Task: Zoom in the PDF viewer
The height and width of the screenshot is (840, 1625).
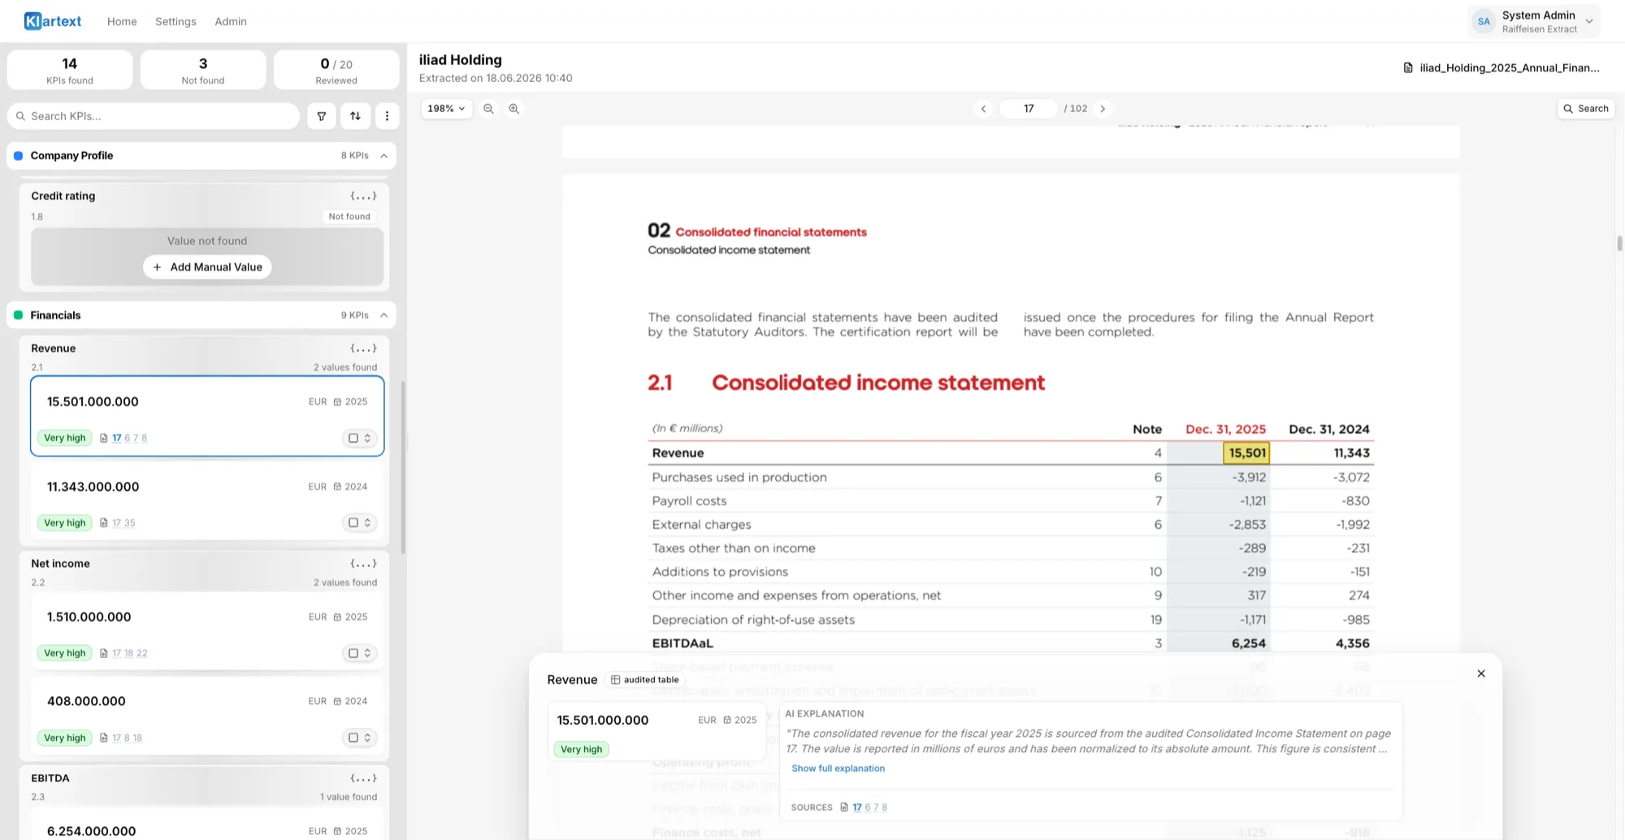Action: [x=513, y=109]
